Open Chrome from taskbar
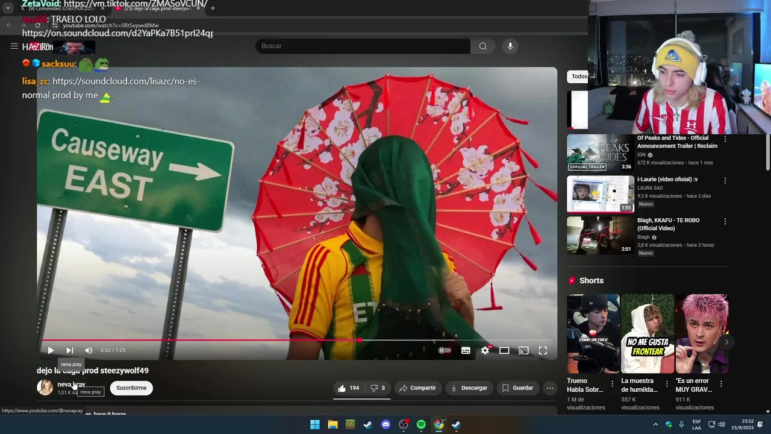Viewport: 771px width, 434px height. pos(439,424)
